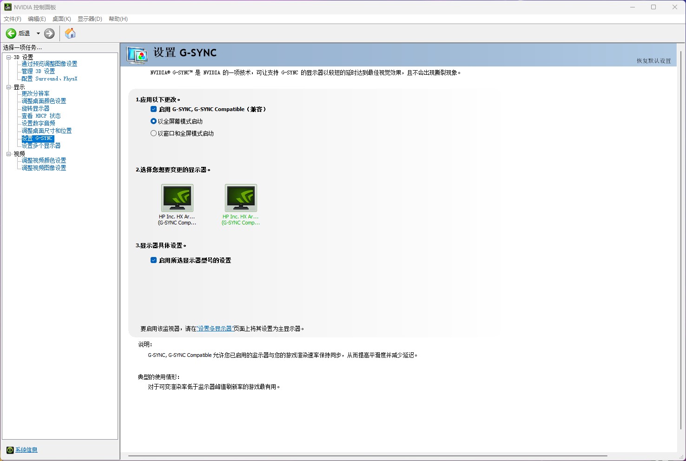Click the 2.选择您想要变更的显示器 heading
Image resolution: width=686 pixels, height=461 pixels.
173,170
